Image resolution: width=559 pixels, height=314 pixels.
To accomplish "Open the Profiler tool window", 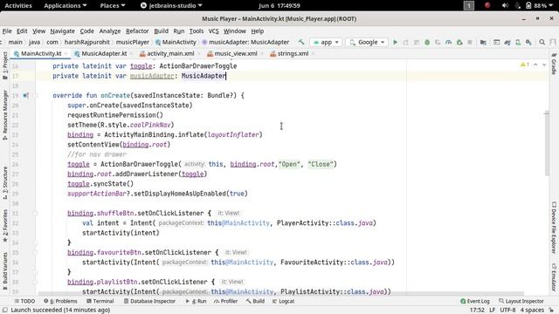I will [225, 301].
